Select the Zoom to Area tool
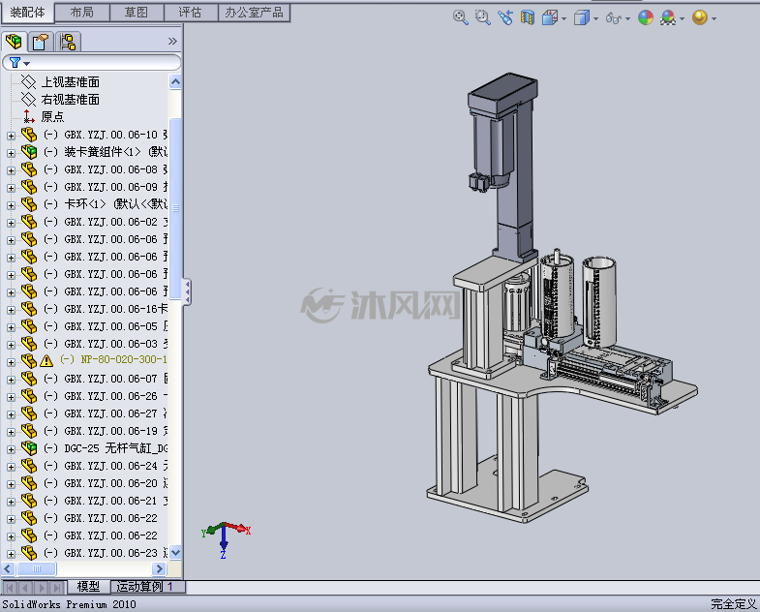Viewport: 760px width, 612px height. tap(482, 18)
